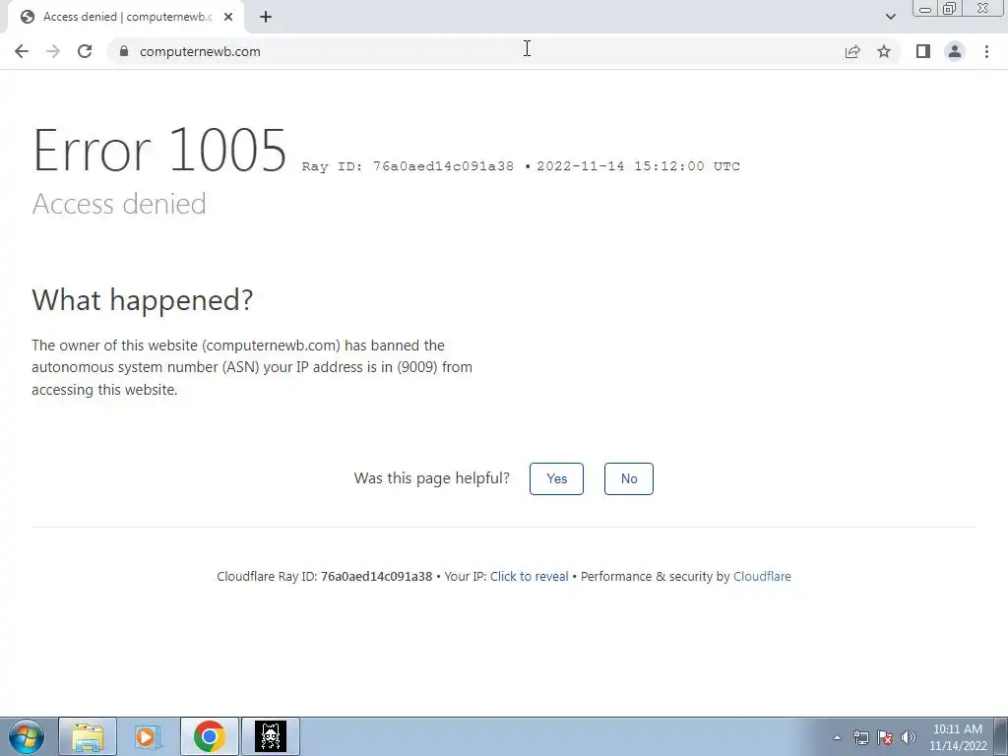Select the Chrome taskbar icon
Viewport: 1008px width, 756px height.
coord(210,736)
